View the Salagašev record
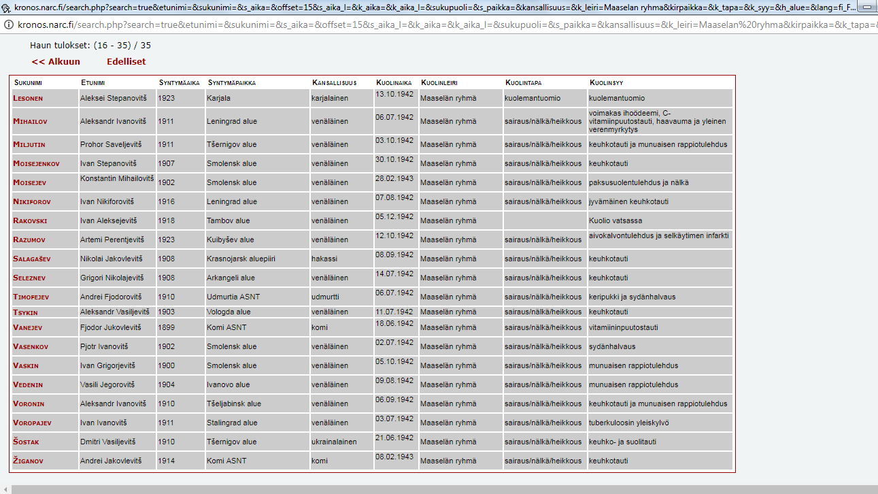Viewport: 878px width, 494px height. tap(31, 259)
